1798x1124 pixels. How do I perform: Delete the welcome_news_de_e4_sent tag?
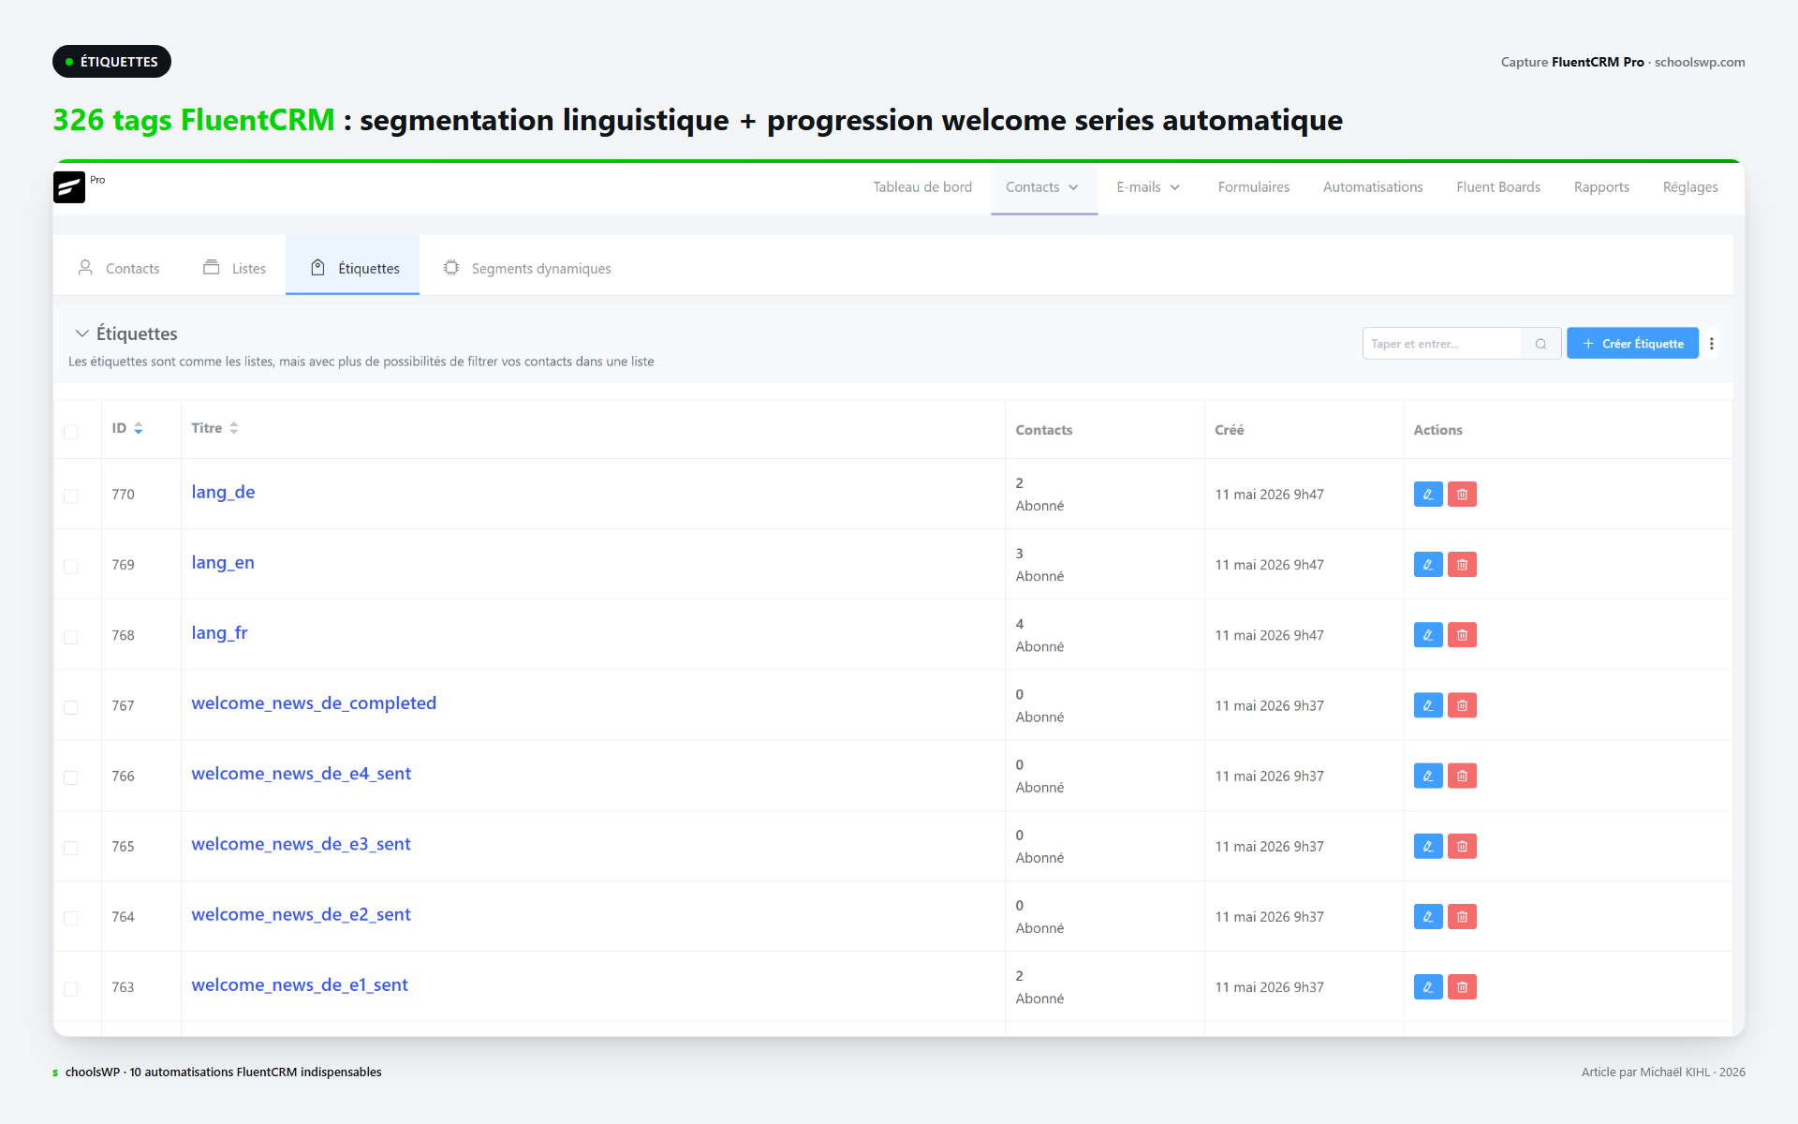pos(1462,776)
